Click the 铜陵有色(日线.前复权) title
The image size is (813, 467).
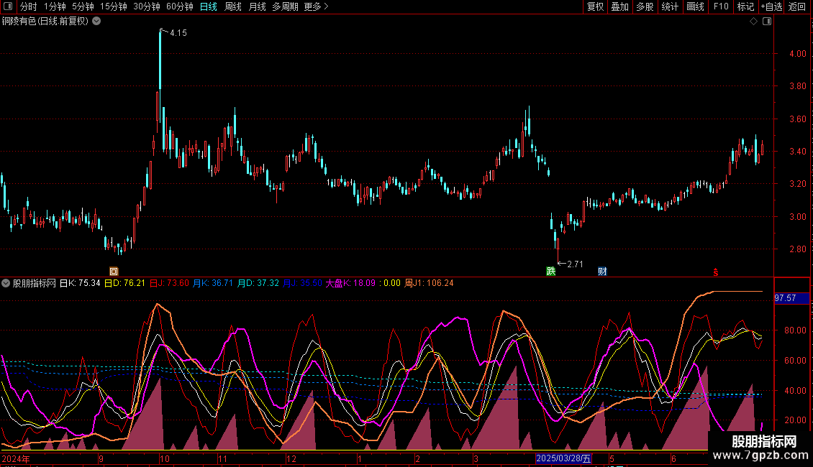(x=45, y=22)
